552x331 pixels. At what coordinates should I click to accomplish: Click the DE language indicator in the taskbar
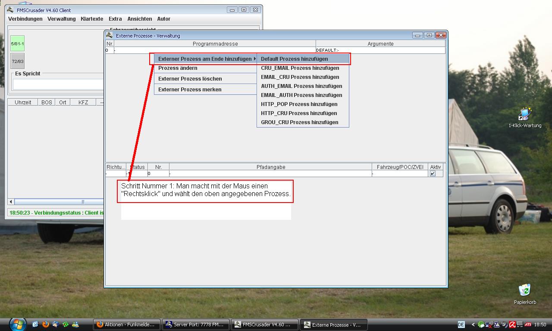[461, 325]
